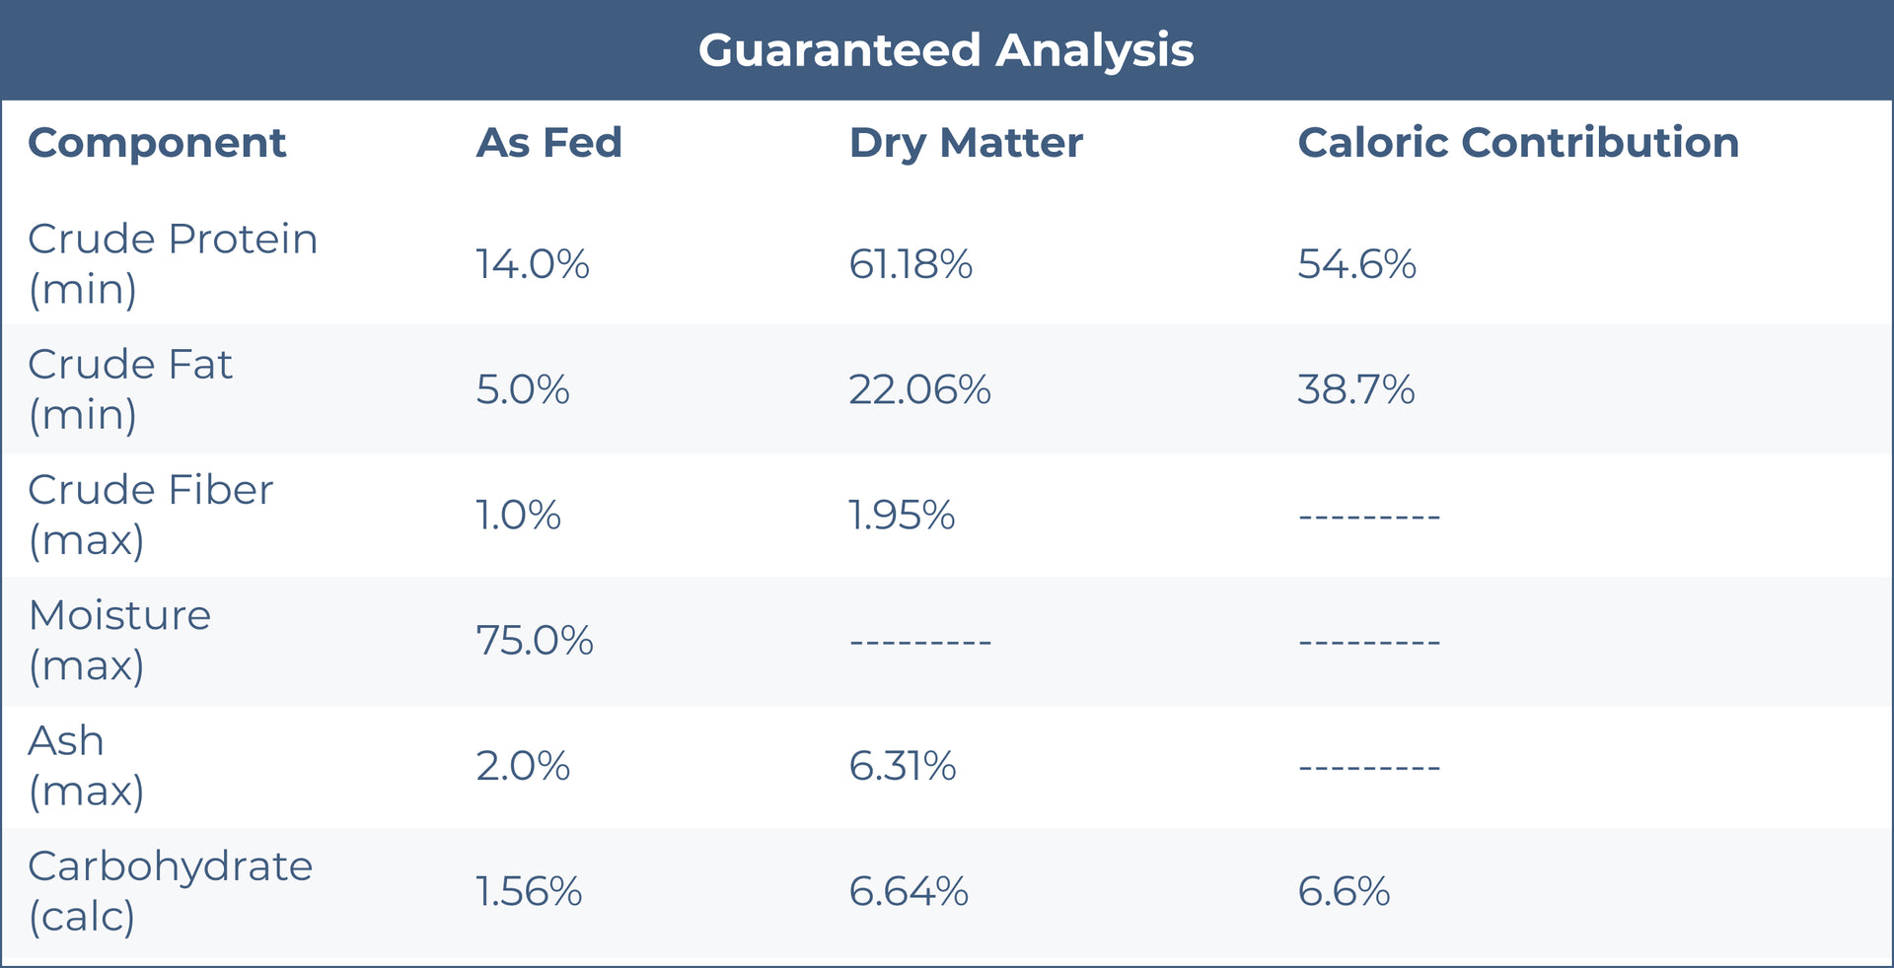The image size is (1894, 968).
Task: Select the 6.64% Dry Matter value
Action: tap(909, 891)
